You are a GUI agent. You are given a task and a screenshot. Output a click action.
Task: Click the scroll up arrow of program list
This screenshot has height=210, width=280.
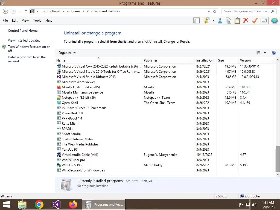pyautogui.click(x=278, y=60)
